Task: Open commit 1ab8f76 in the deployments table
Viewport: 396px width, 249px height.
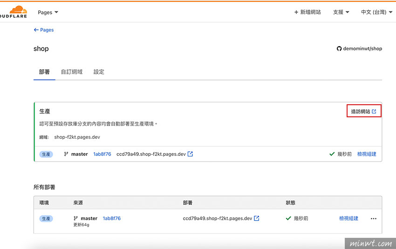Action: coord(112,218)
